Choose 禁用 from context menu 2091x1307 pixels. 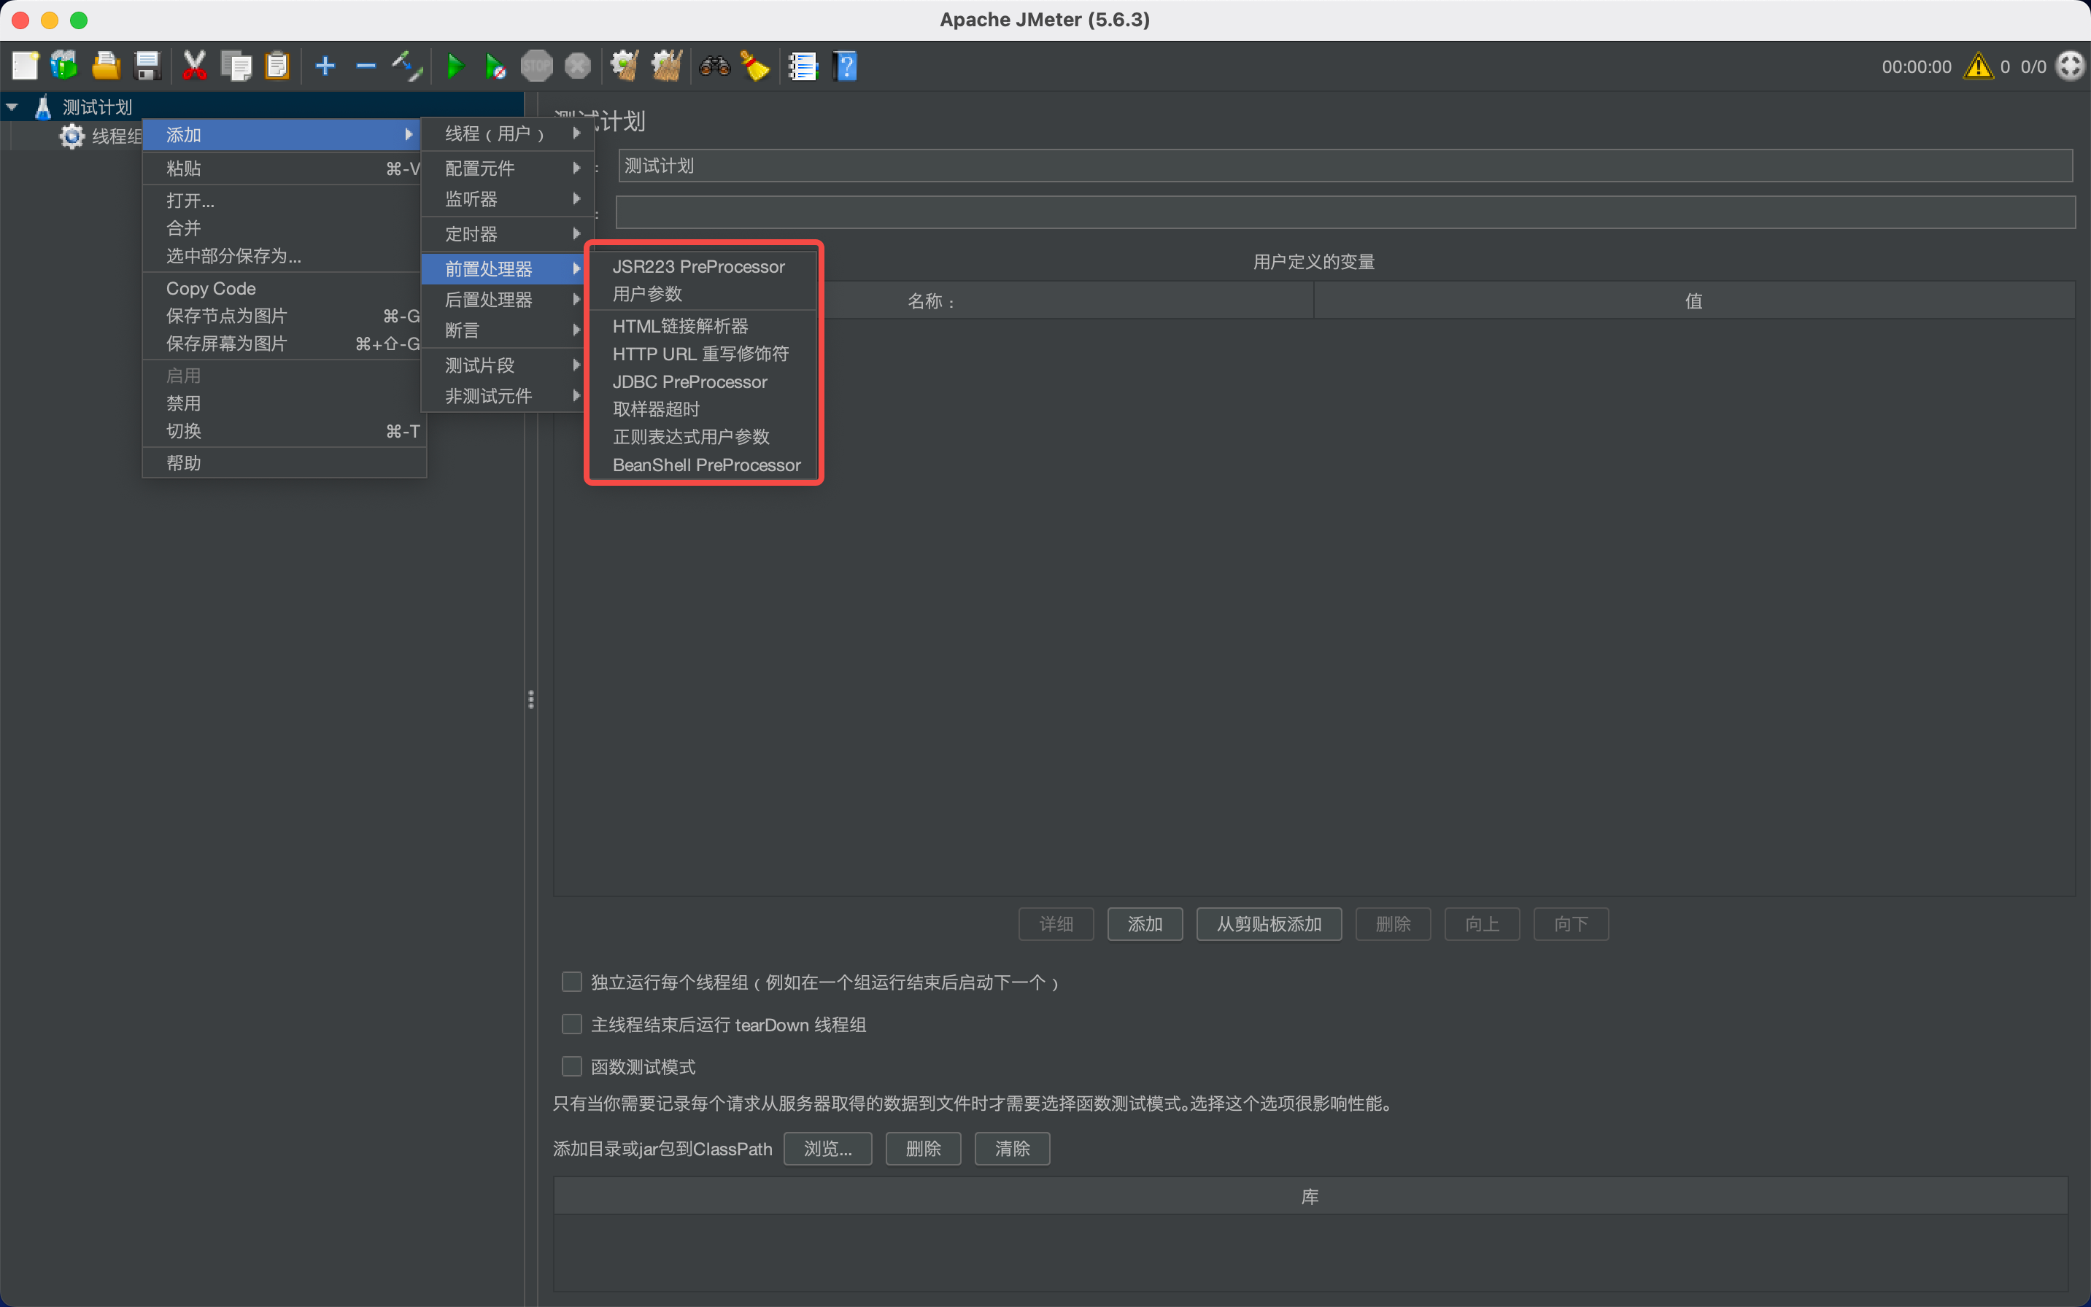284,403
